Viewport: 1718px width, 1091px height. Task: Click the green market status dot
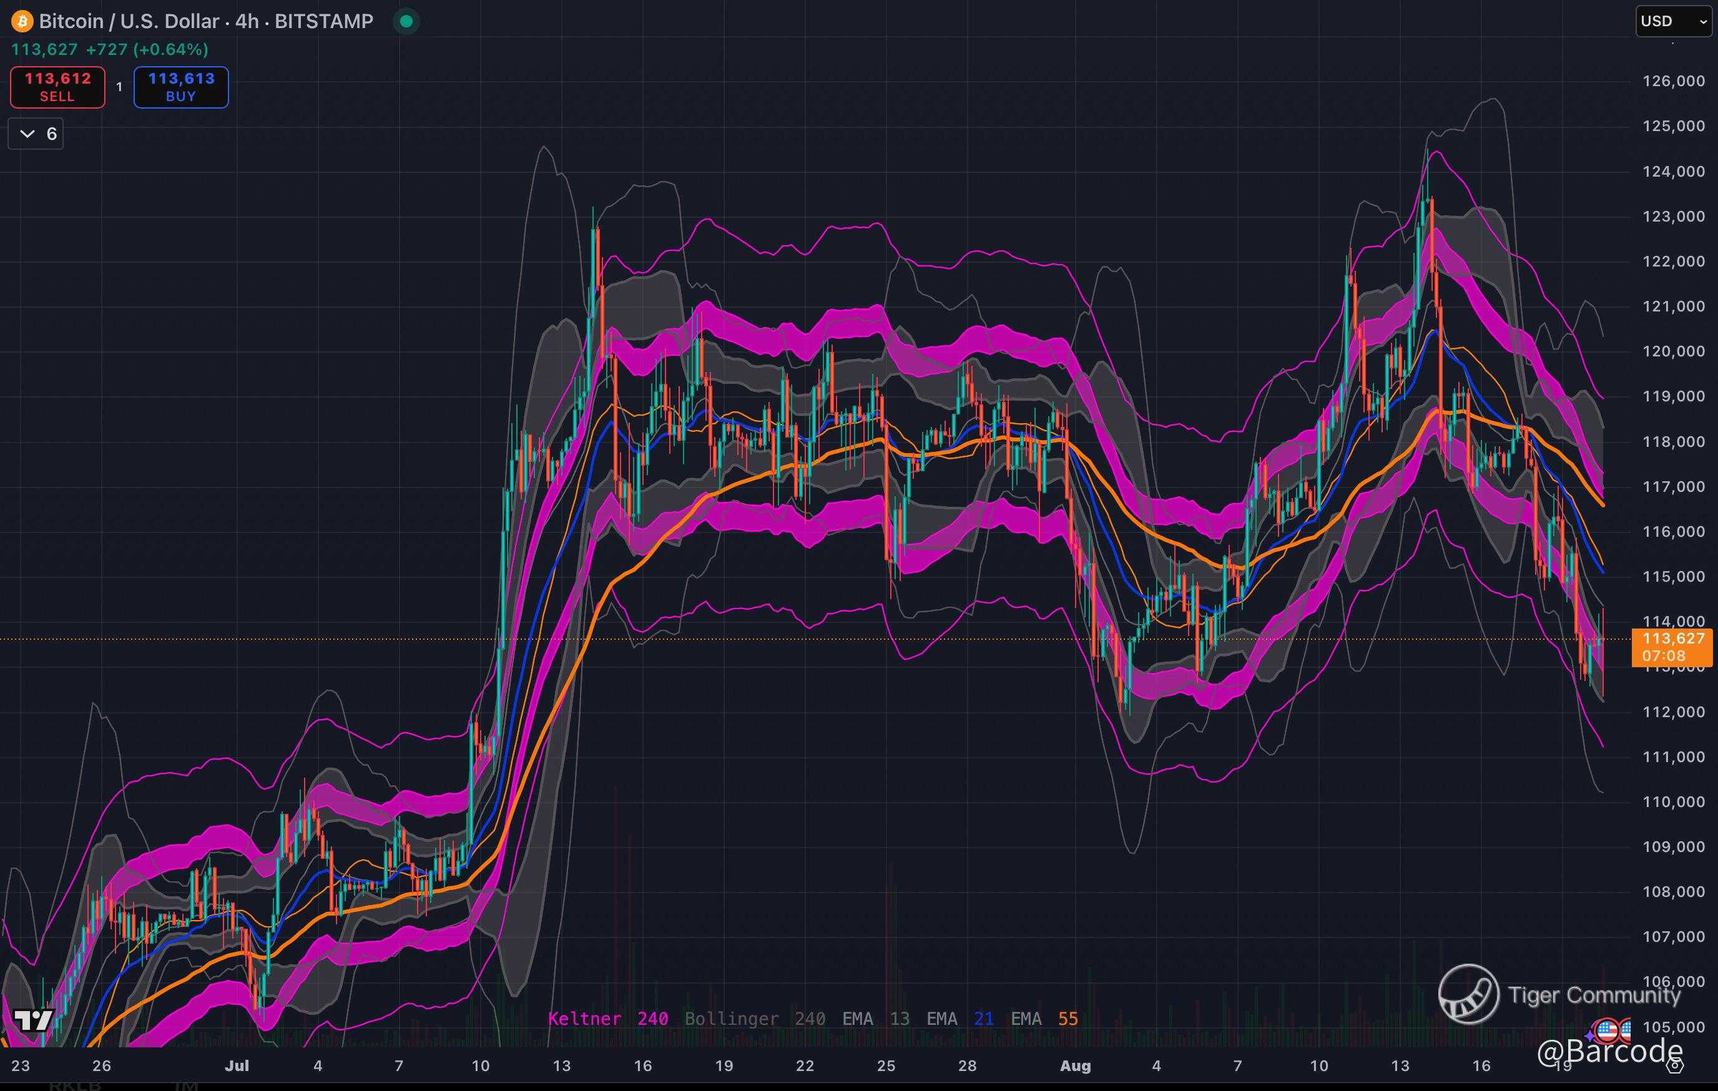click(x=406, y=21)
